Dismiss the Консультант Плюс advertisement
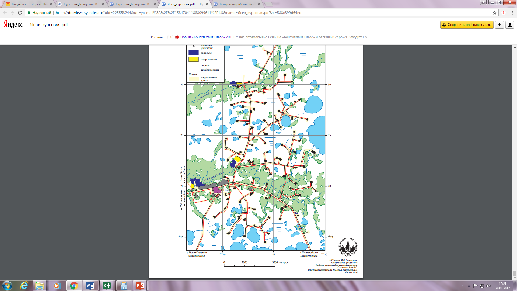The height and width of the screenshot is (291, 517). click(366, 37)
